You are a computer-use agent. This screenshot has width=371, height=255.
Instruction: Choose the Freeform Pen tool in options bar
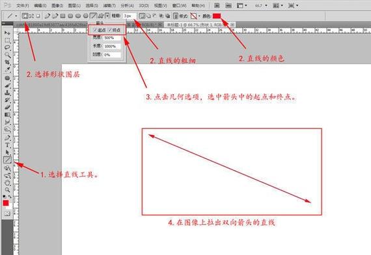(x=55, y=16)
